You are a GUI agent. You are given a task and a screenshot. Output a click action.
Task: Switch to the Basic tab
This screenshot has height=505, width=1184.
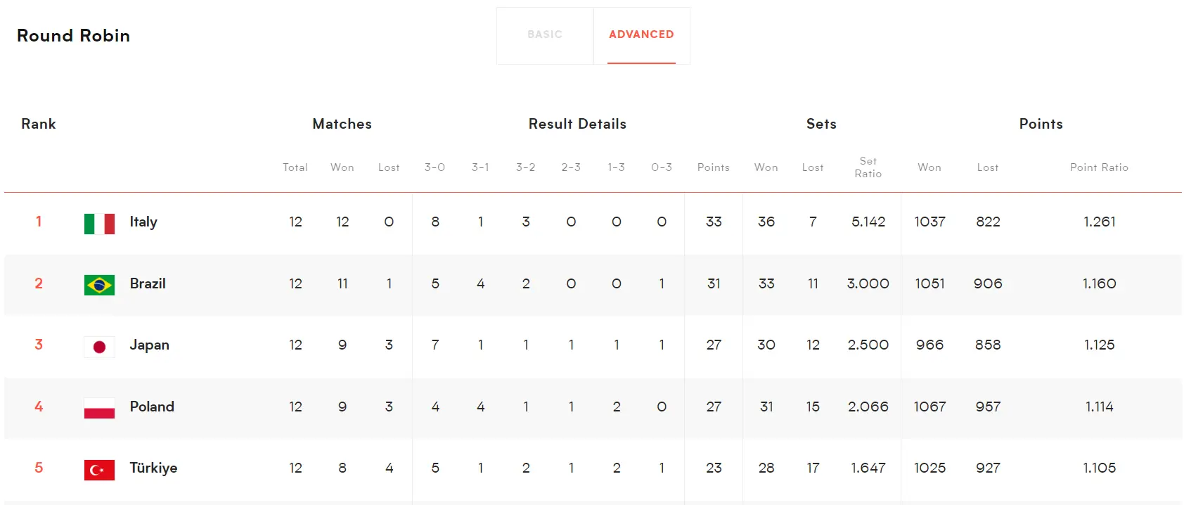click(545, 35)
